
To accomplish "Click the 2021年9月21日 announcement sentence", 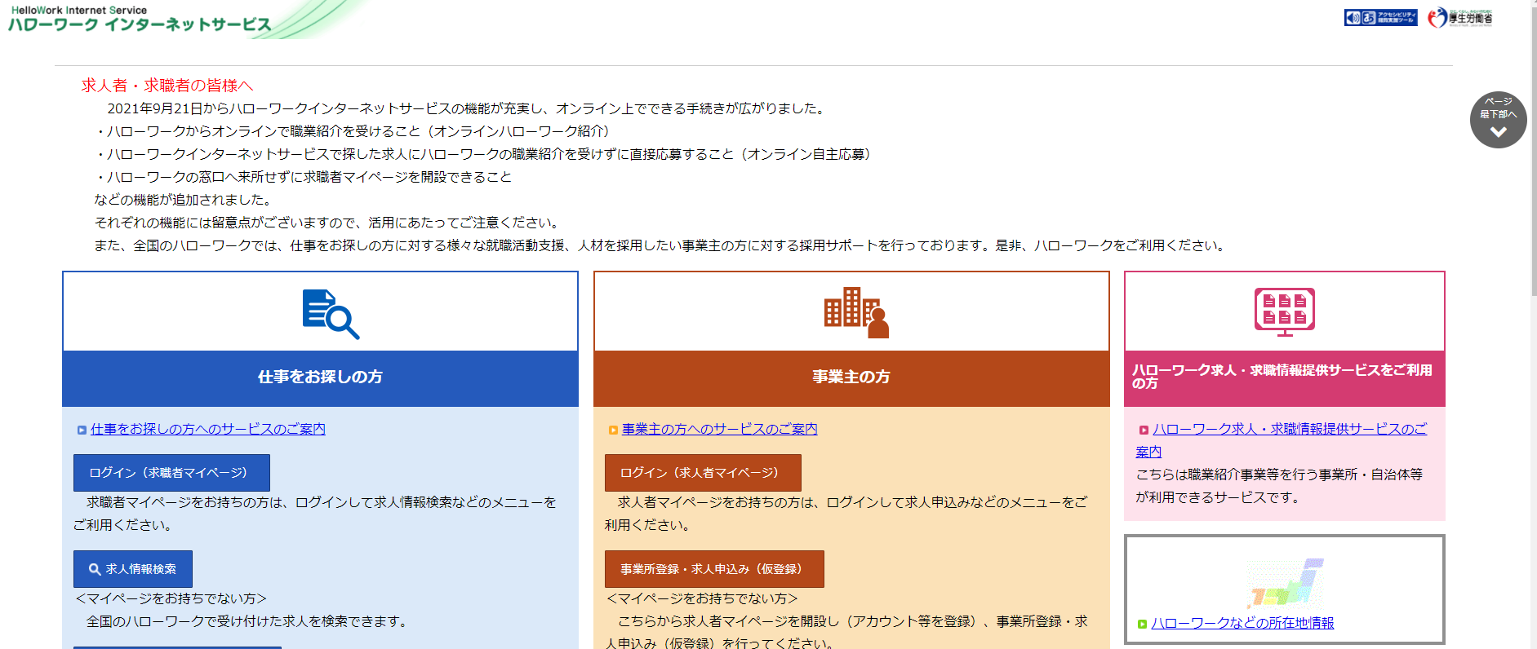I will pos(468,108).
